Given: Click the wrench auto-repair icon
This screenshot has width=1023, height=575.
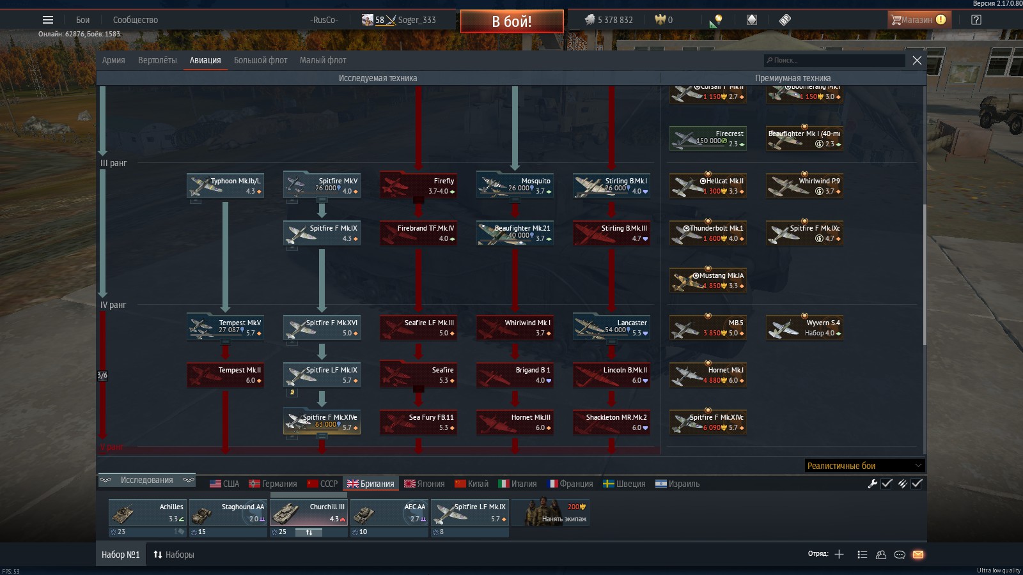Looking at the screenshot, I should tap(872, 484).
